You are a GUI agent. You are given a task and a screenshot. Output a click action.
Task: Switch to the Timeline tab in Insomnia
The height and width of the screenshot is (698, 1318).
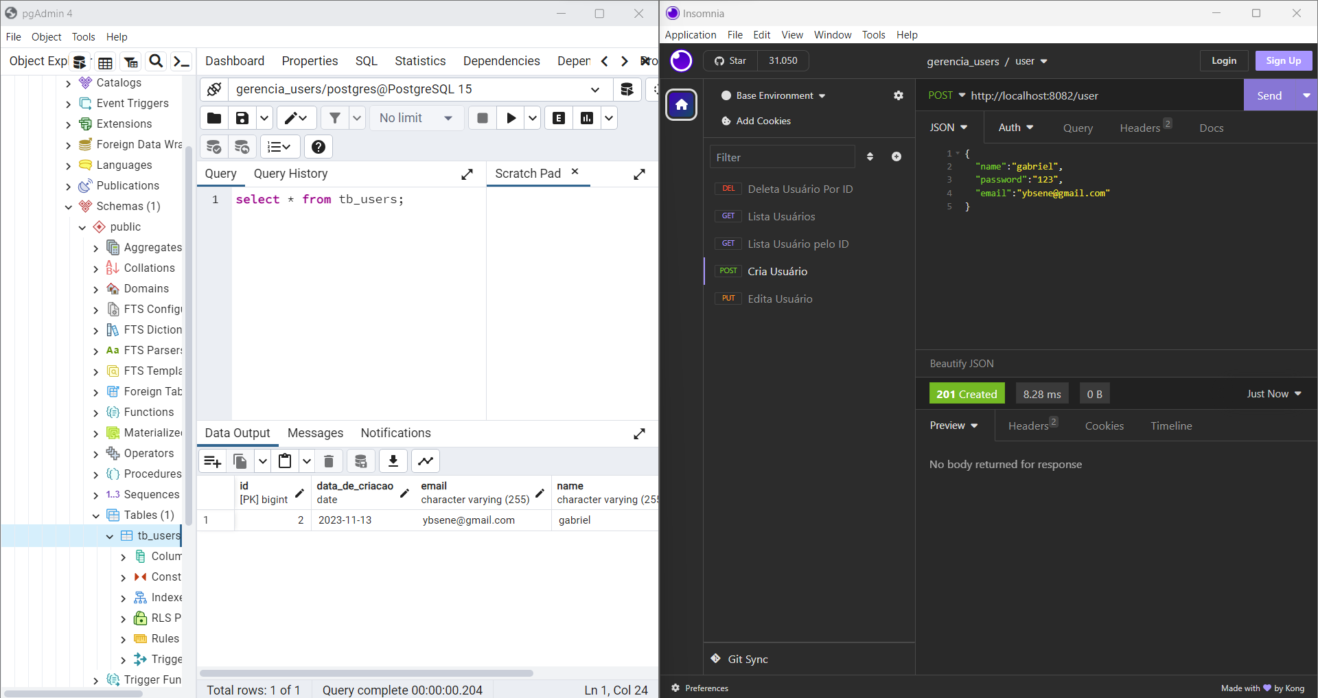[1171, 426]
